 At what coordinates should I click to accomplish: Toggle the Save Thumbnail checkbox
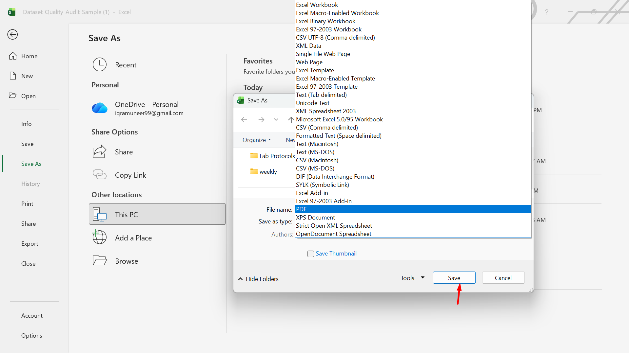(x=311, y=254)
